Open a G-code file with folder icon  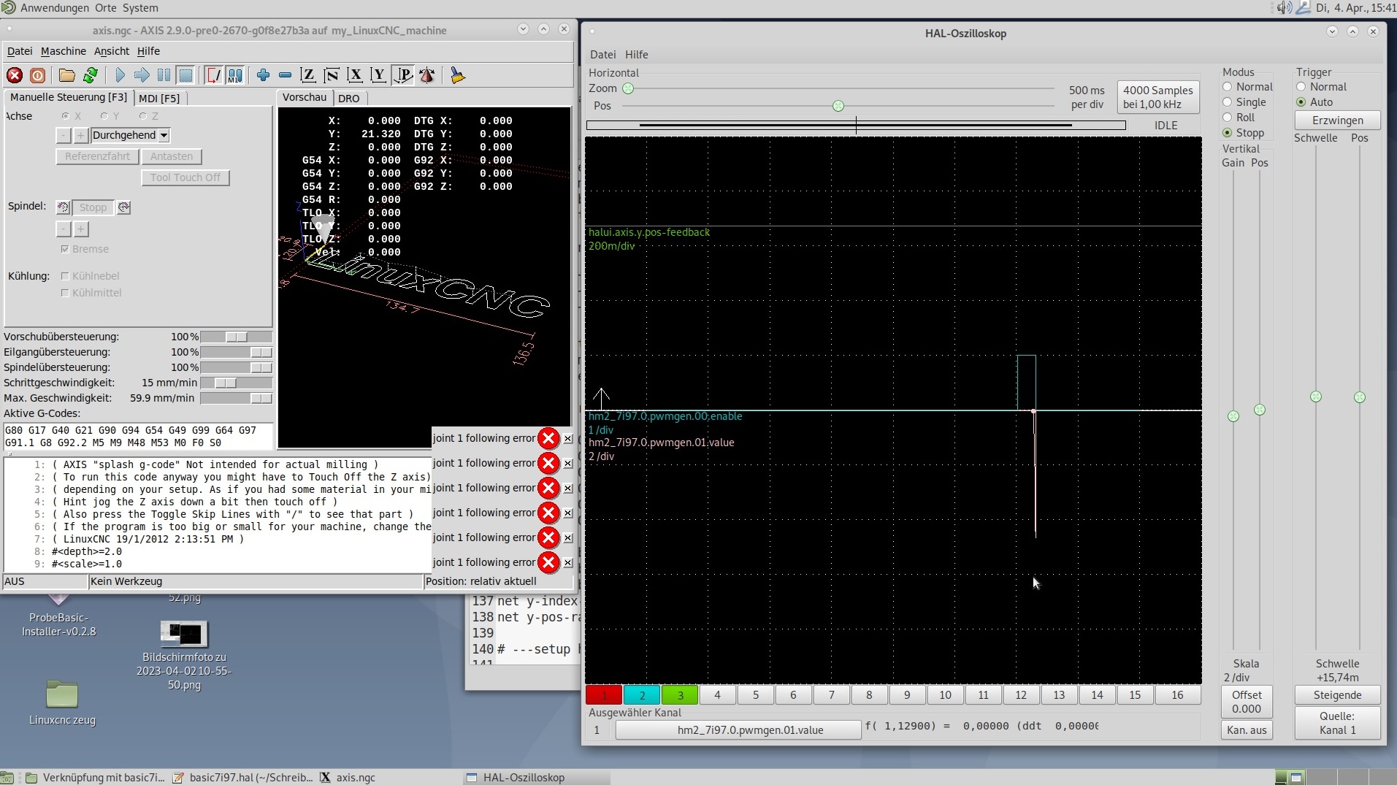click(67, 75)
